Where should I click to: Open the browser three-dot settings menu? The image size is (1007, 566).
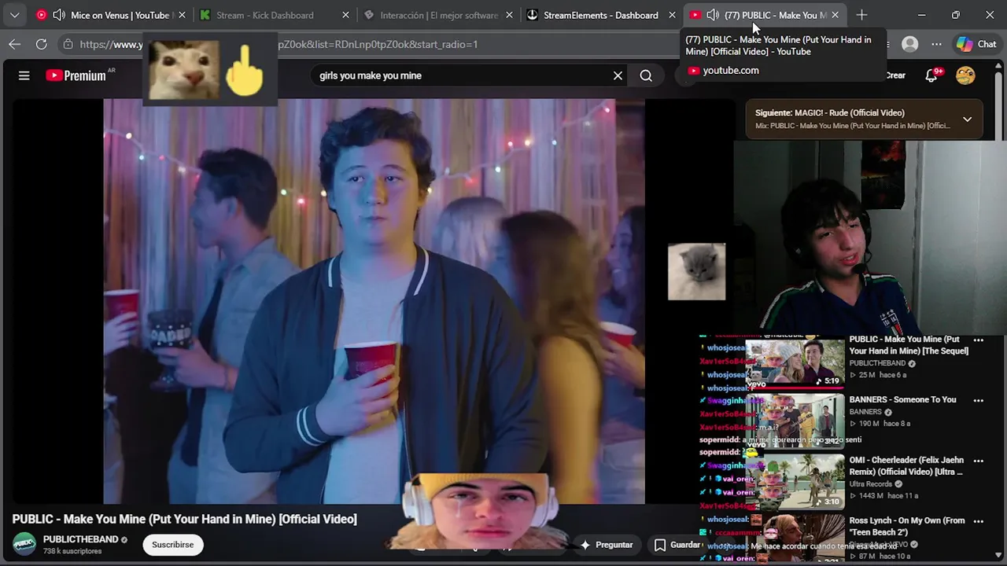coord(936,44)
